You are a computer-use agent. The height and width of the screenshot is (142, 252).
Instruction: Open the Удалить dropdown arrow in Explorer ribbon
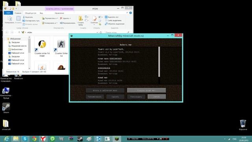coord(70,19)
